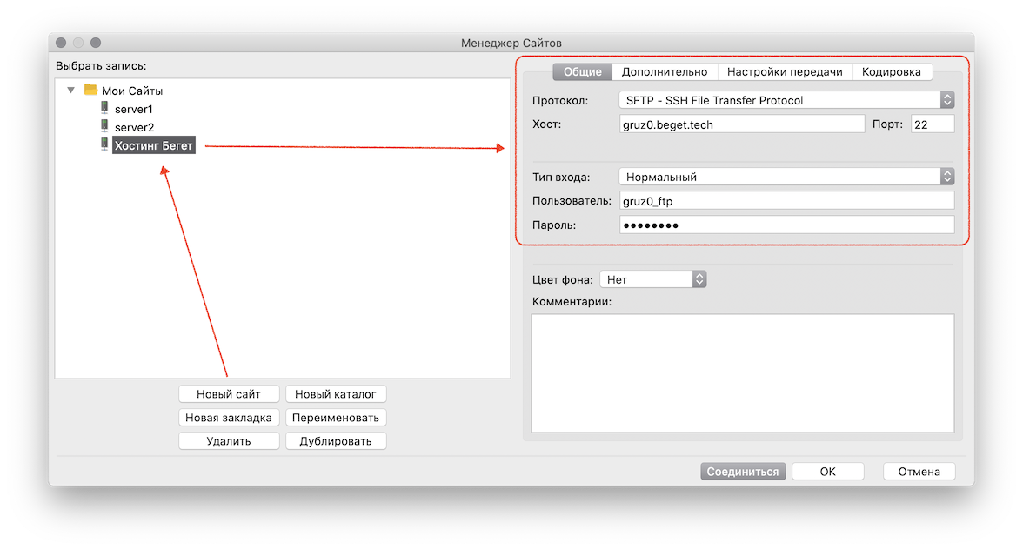1023x550 pixels.
Task: Confirm with the ОК button
Action: click(x=828, y=471)
